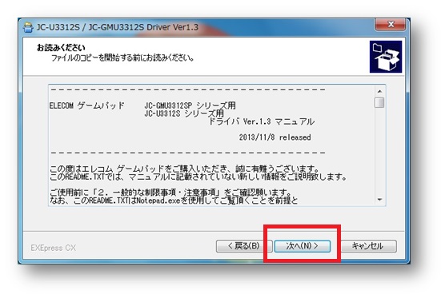This screenshot has width=445, height=298.
Task: Click the JC-U3312S シリーズ用 line in readme
Action: pyautogui.click(x=184, y=113)
